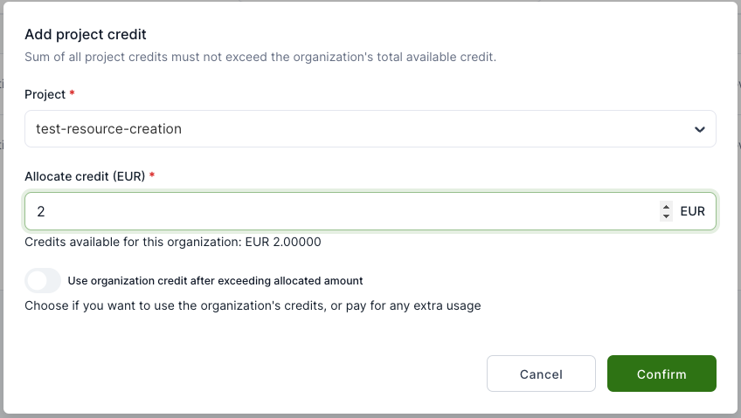The width and height of the screenshot is (741, 418).
Task: Click the "Project" field label
Action: (x=45, y=93)
